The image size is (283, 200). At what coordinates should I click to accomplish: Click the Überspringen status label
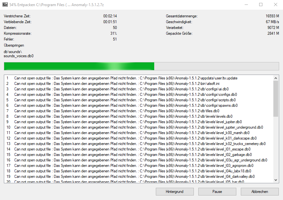pos(14,45)
